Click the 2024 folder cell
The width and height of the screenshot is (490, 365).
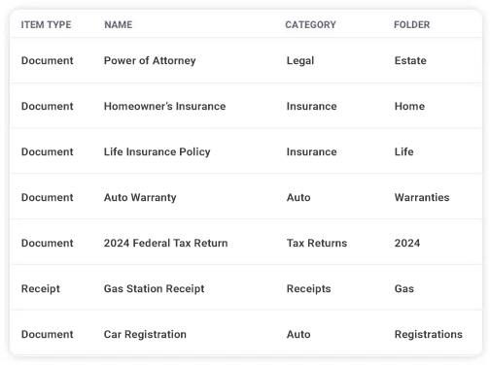point(407,243)
